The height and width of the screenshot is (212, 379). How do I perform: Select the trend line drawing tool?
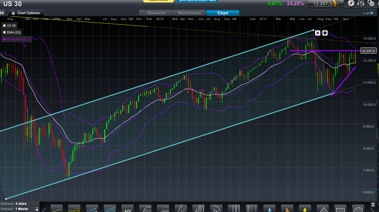[57, 208]
